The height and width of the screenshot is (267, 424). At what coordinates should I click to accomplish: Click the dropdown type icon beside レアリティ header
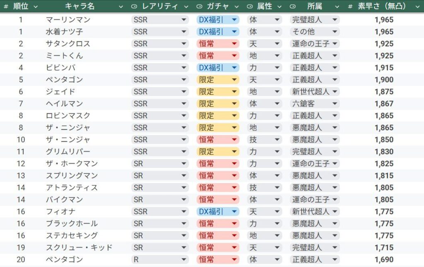pyautogui.click(x=134, y=7)
